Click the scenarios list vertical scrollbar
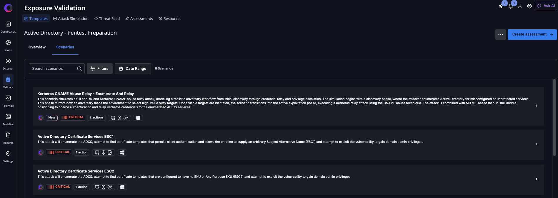This screenshot has height=198, width=558. coord(554,117)
